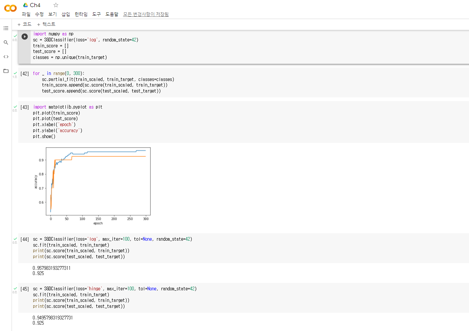This screenshot has width=469, height=331.
Task: Open find and replace search icon
Action: 6,43
